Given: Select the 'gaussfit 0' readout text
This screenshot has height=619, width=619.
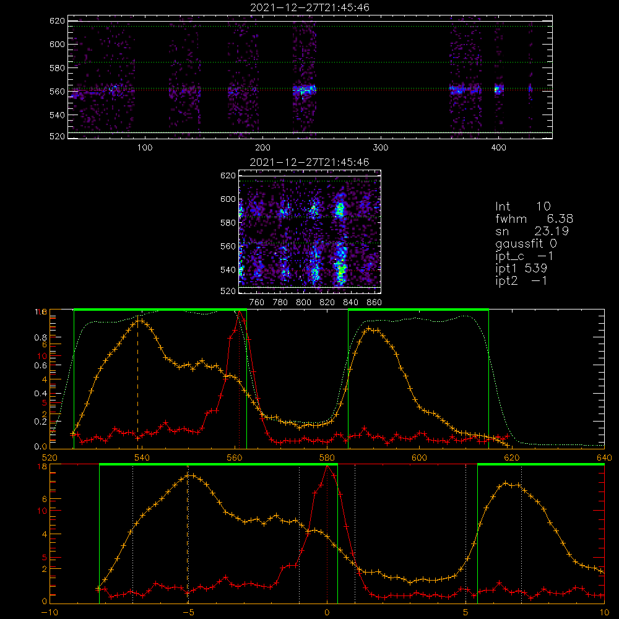Looking at the screenshot, I should (526, 244).
